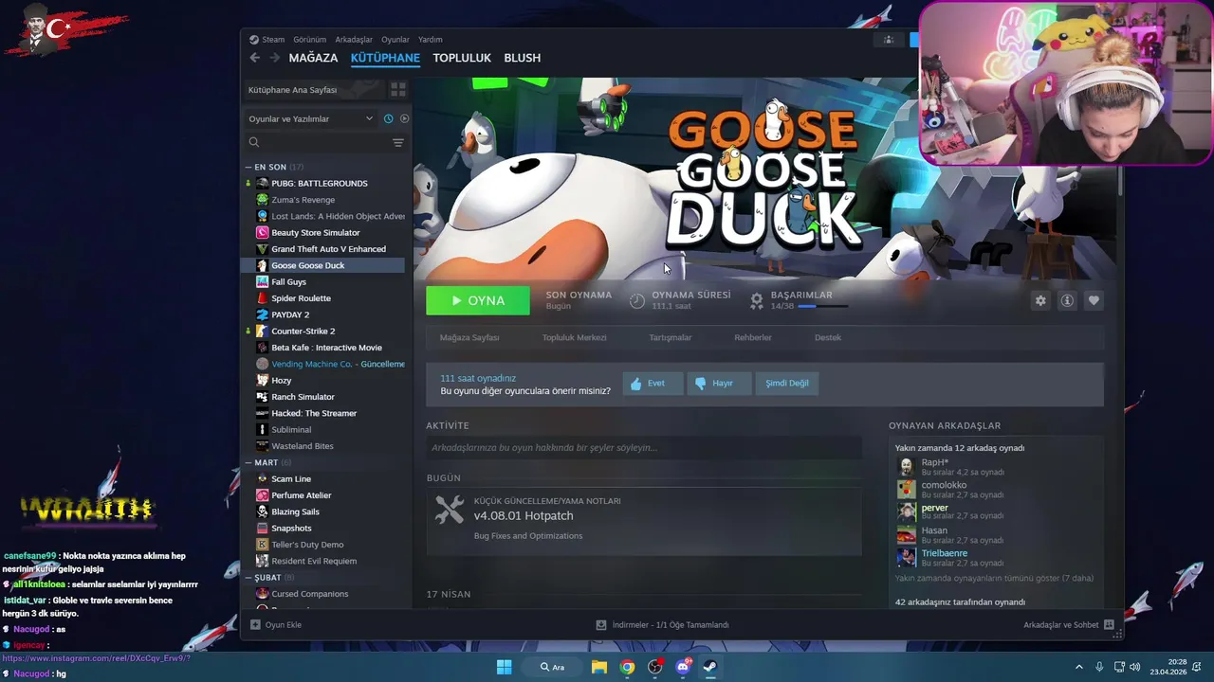This screenshot has width=1214, height=682.
Task: Click the wrench icon of v4.08.01 Hotpatch
Action: coord(450,510)
